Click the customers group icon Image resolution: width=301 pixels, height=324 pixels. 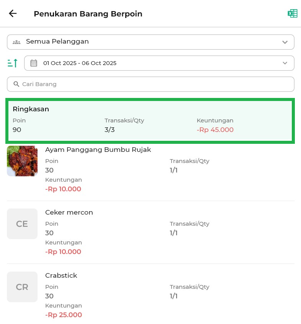click(x=16, y=42)
